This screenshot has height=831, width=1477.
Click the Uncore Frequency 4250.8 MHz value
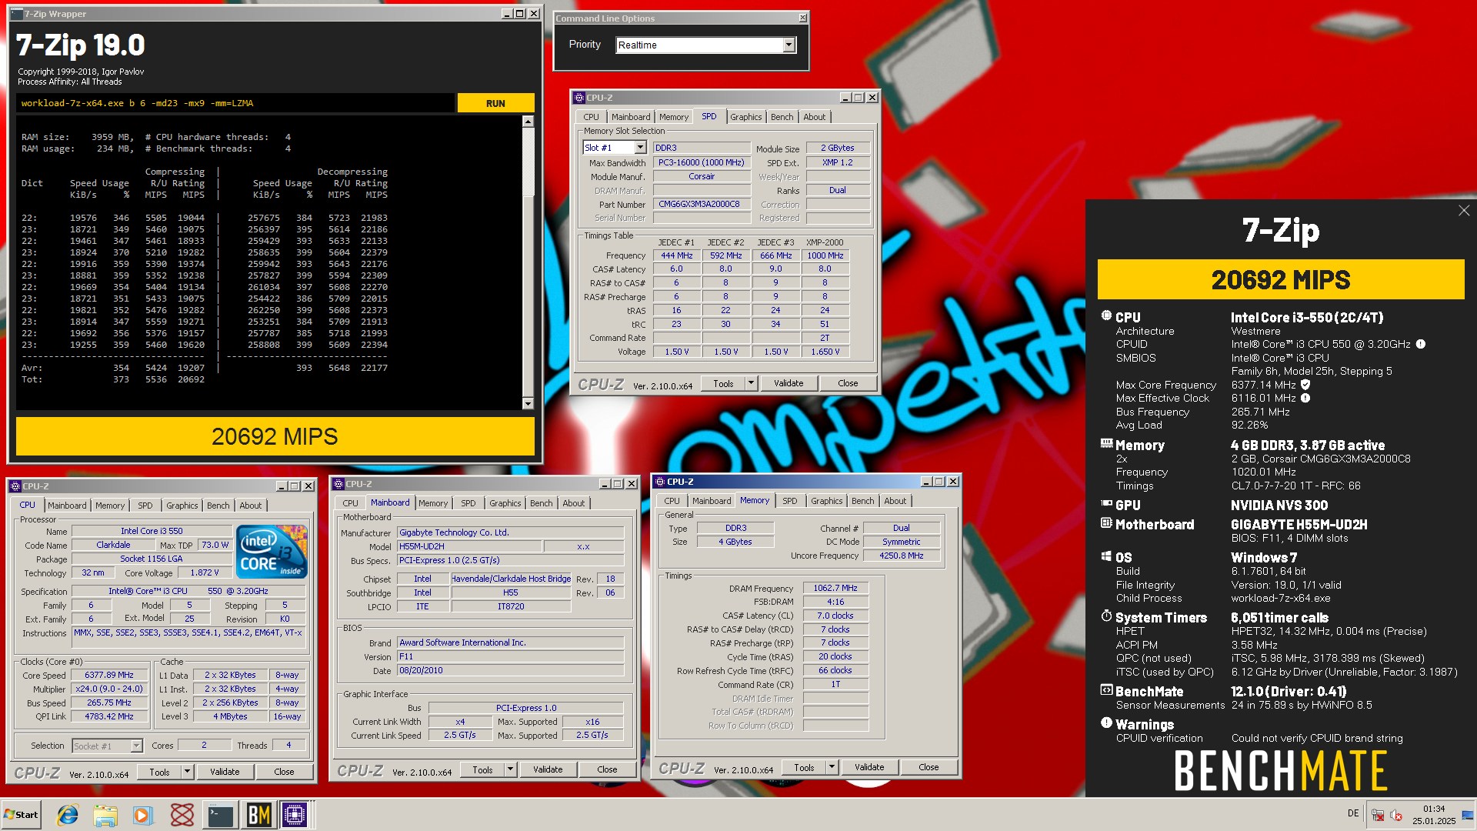pos(902,556)
